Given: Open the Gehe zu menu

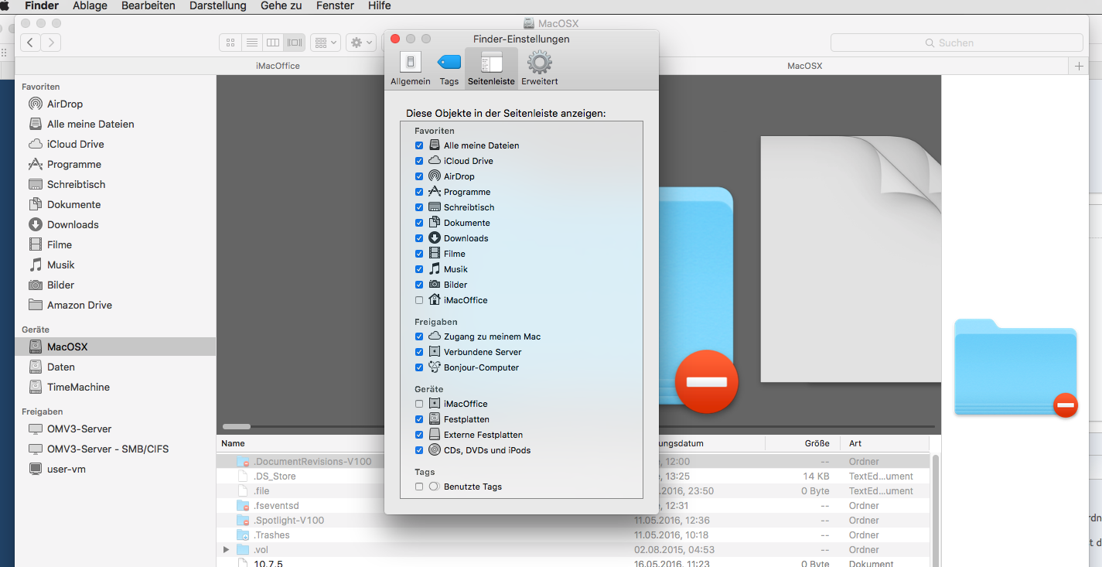Looking at the screenshot, I should coord(281,5).
